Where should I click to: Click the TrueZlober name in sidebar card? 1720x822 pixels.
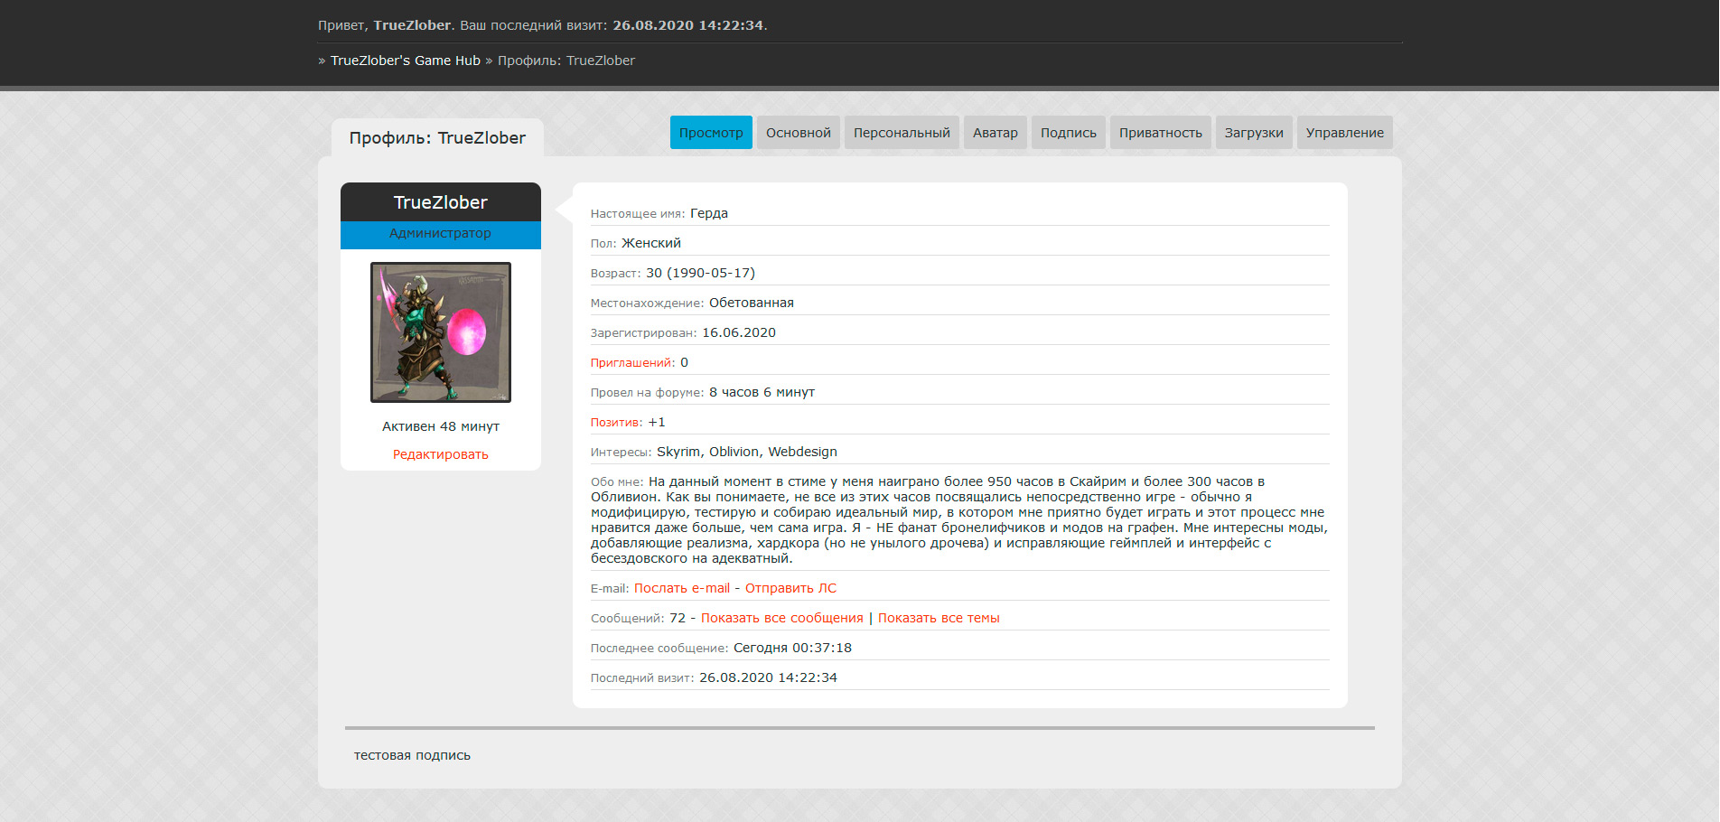pos(441,202)
